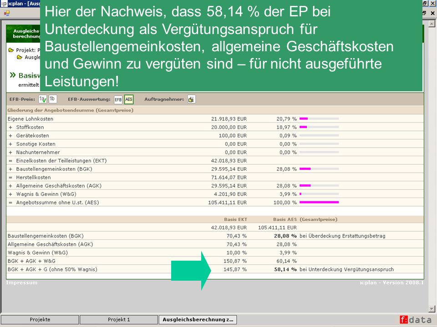Switch EFB-Auswertung to EFB view
437x327 pixels.
click(118, 99)
